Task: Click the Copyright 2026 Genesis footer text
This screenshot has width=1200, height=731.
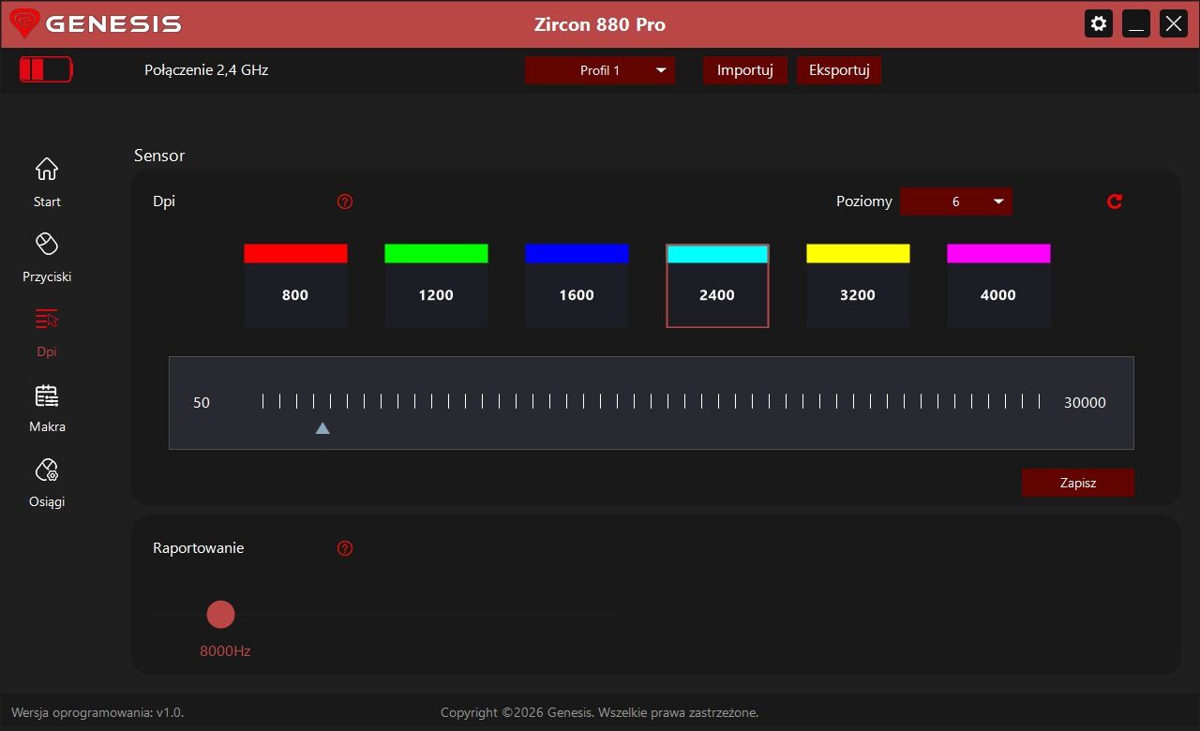Action: tap(599, 712)
